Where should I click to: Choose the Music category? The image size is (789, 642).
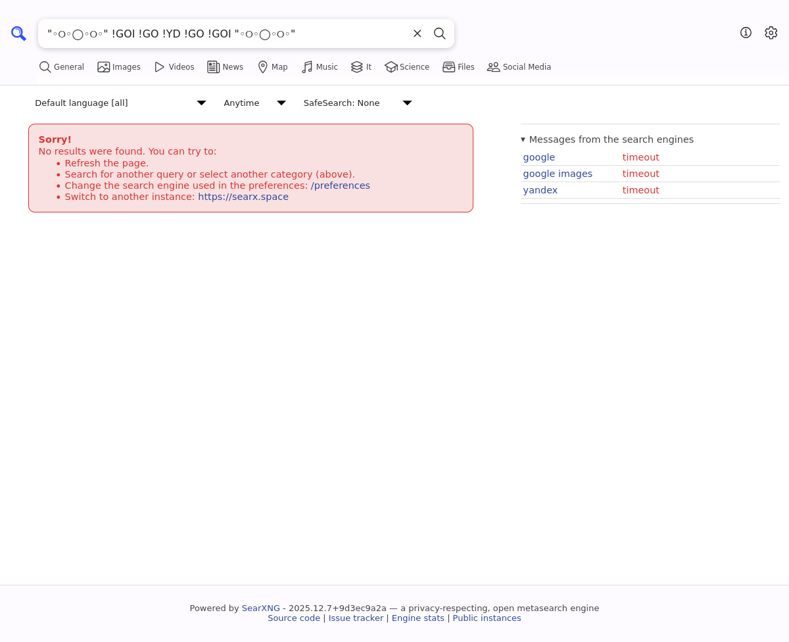point(320,67)
